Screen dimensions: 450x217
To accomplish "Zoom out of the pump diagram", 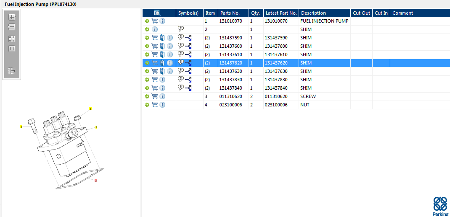I will click(x=12, y=27).
